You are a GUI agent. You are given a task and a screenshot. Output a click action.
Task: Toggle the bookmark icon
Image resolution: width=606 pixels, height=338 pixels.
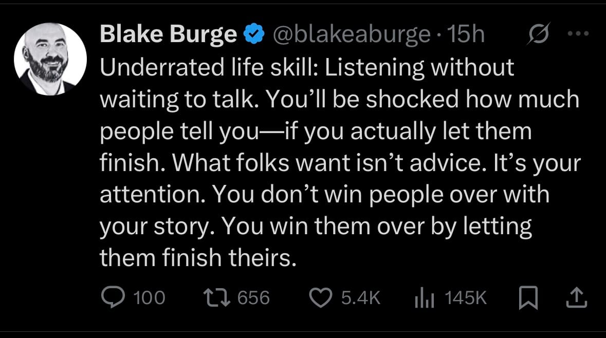tap(528, 298)
